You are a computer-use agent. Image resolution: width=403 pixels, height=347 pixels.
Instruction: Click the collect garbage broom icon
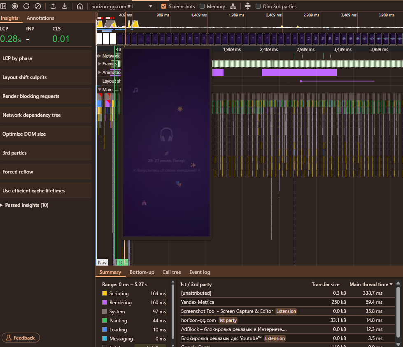pos(233,6)
